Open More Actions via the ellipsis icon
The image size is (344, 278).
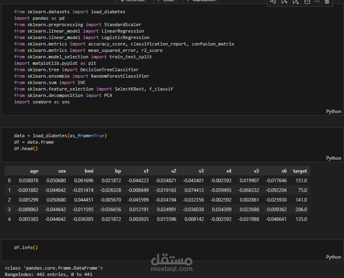pos(317,2)
